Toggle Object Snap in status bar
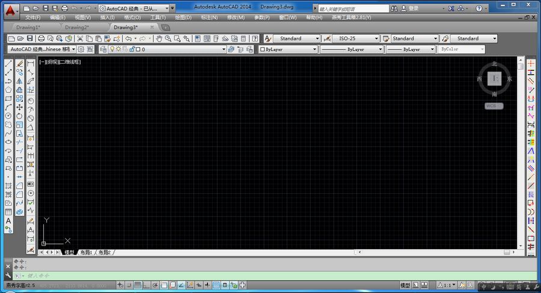The width and height of the screenshot is (541, 293). 164,285
